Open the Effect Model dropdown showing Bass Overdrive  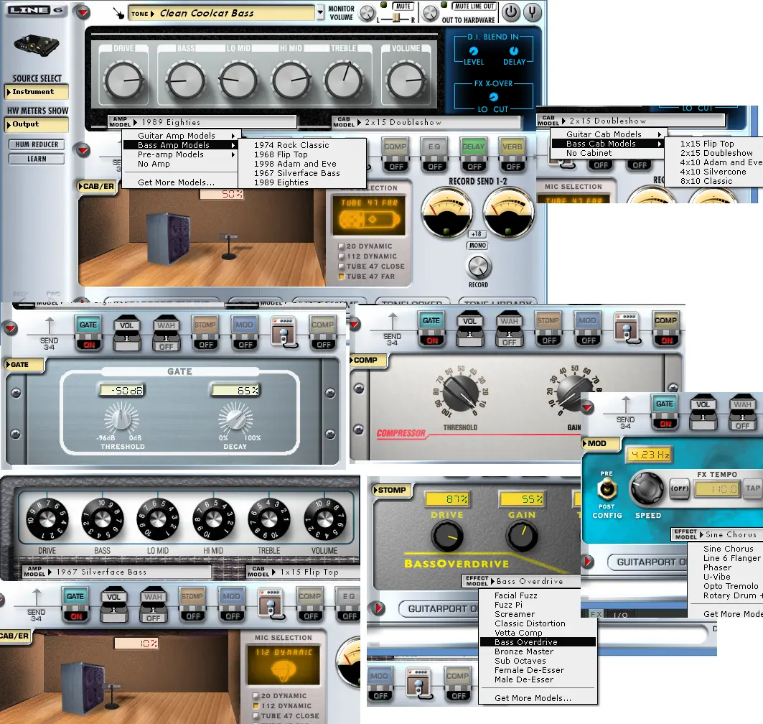click(520, 581)
